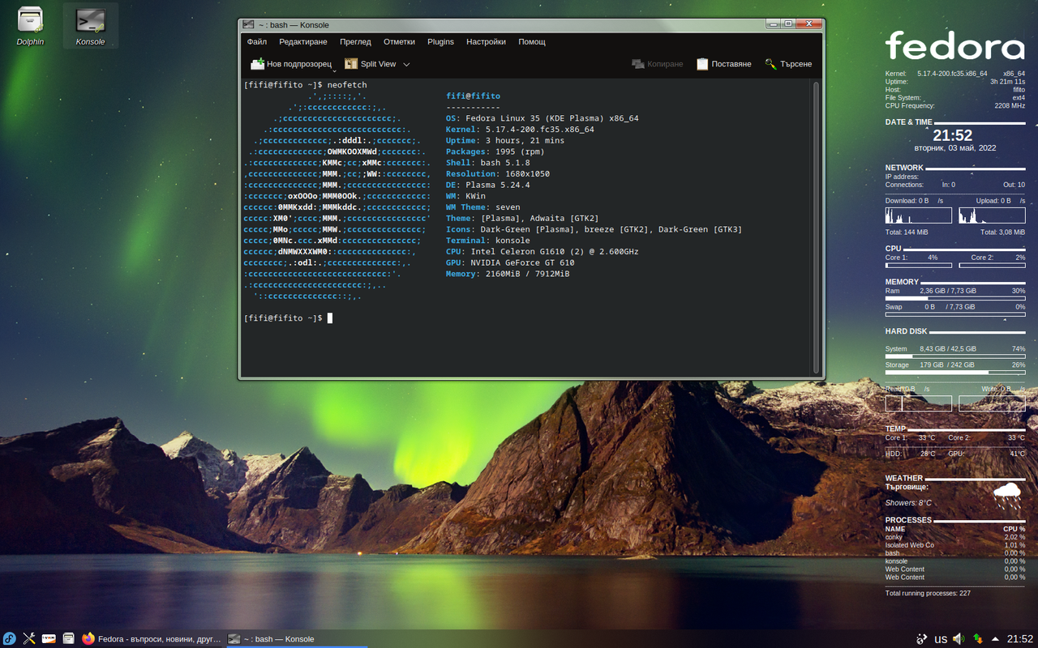This screenshot has height=648, width=1038.
Task: Open the Нов подпрозорец dropdown arrow
Action: [x=334, y=70]
